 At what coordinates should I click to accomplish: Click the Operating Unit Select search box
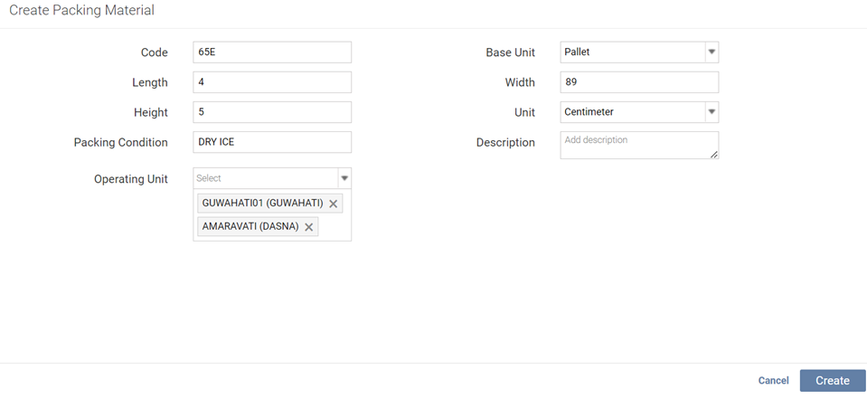click(x=265, y=179)
